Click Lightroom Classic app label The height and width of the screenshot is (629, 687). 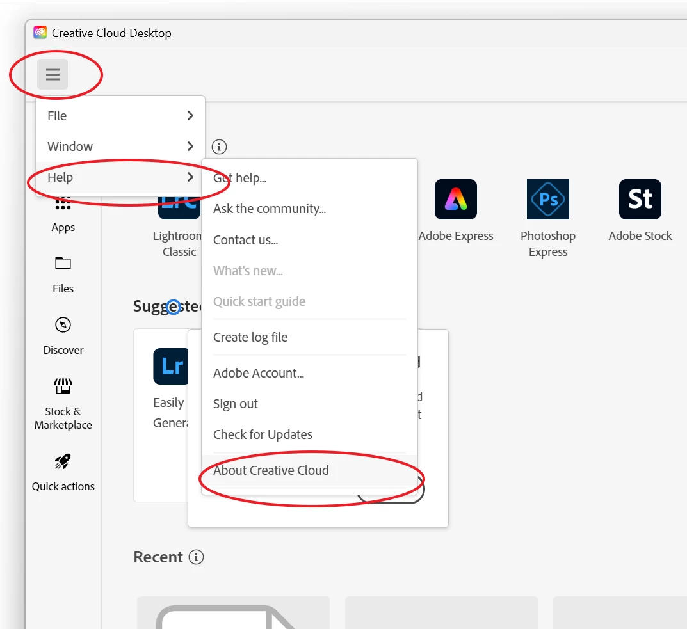click(177, 244)
